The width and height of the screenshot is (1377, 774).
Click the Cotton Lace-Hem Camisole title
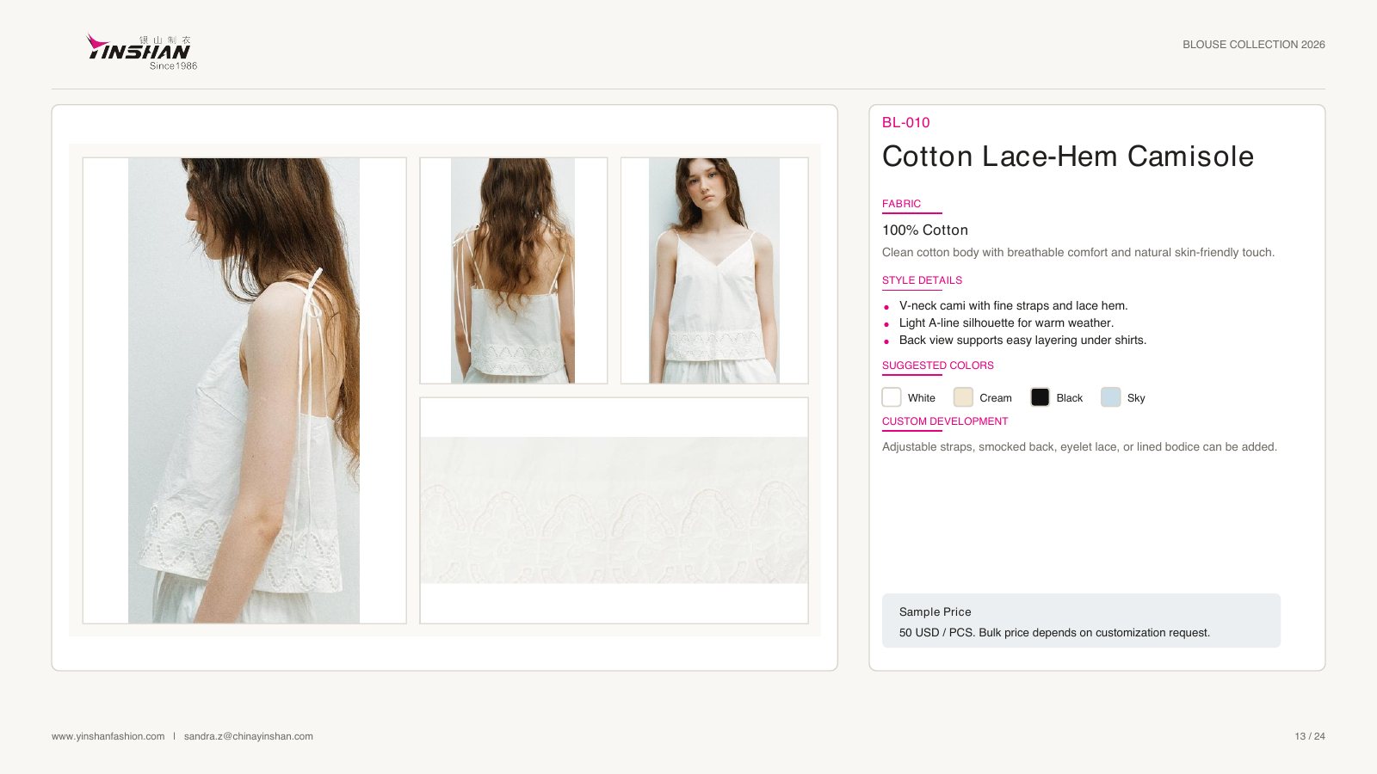coord(1068,157)
